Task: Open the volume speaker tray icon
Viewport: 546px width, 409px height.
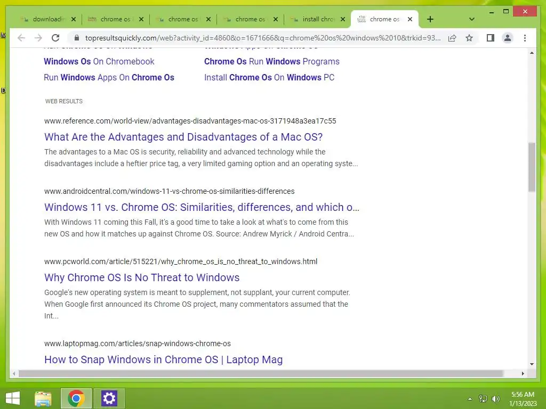Action: pos(496,399)
